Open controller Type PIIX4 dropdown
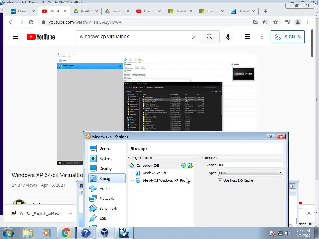319x239 pixels. coord(250,173)
